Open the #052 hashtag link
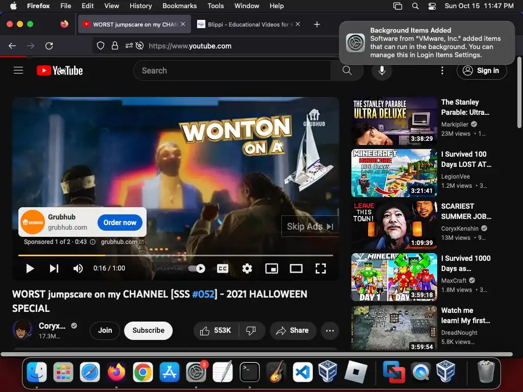 click(203, 294)
